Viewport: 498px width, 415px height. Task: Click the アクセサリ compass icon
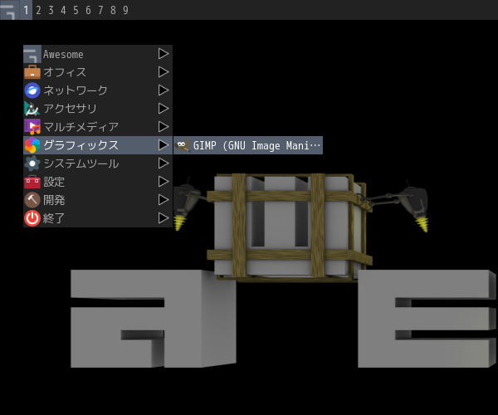[32, 109]
